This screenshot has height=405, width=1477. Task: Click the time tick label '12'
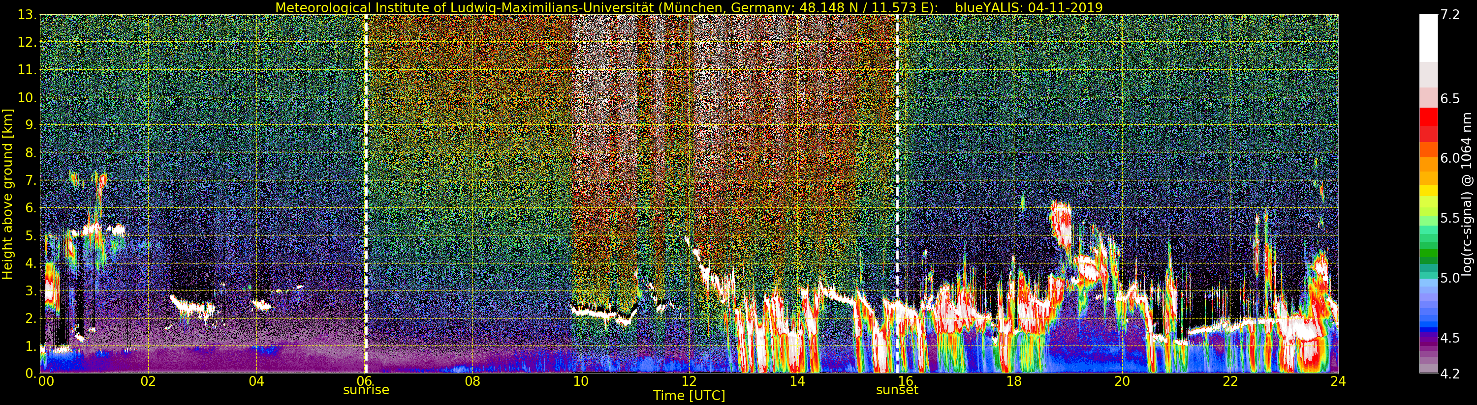pyautogui.click(x=689, y=381)
